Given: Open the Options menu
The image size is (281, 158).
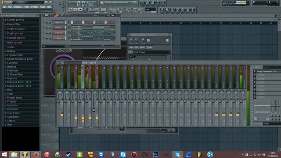Looking at the screenshot, I should [x=34, y=7].
